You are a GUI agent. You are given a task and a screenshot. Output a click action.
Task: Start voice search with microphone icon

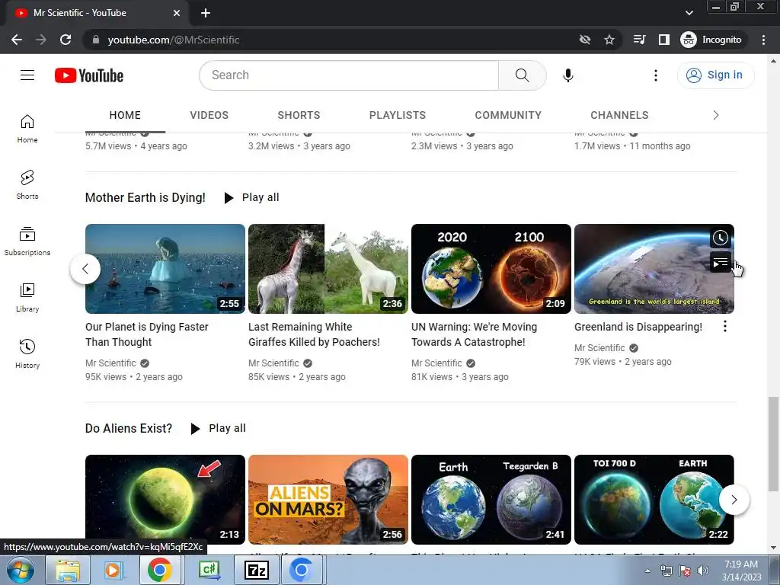coord(567,75)
